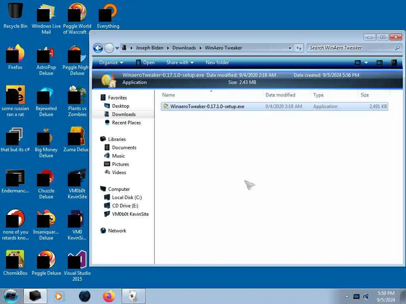406x304 pixels.
Task: Open Documents library in navigation pane
Action: (x=124, y=147)
